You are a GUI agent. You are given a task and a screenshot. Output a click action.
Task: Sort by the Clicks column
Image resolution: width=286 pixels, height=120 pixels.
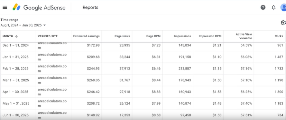pyautogui.click(x=279, y=36)
